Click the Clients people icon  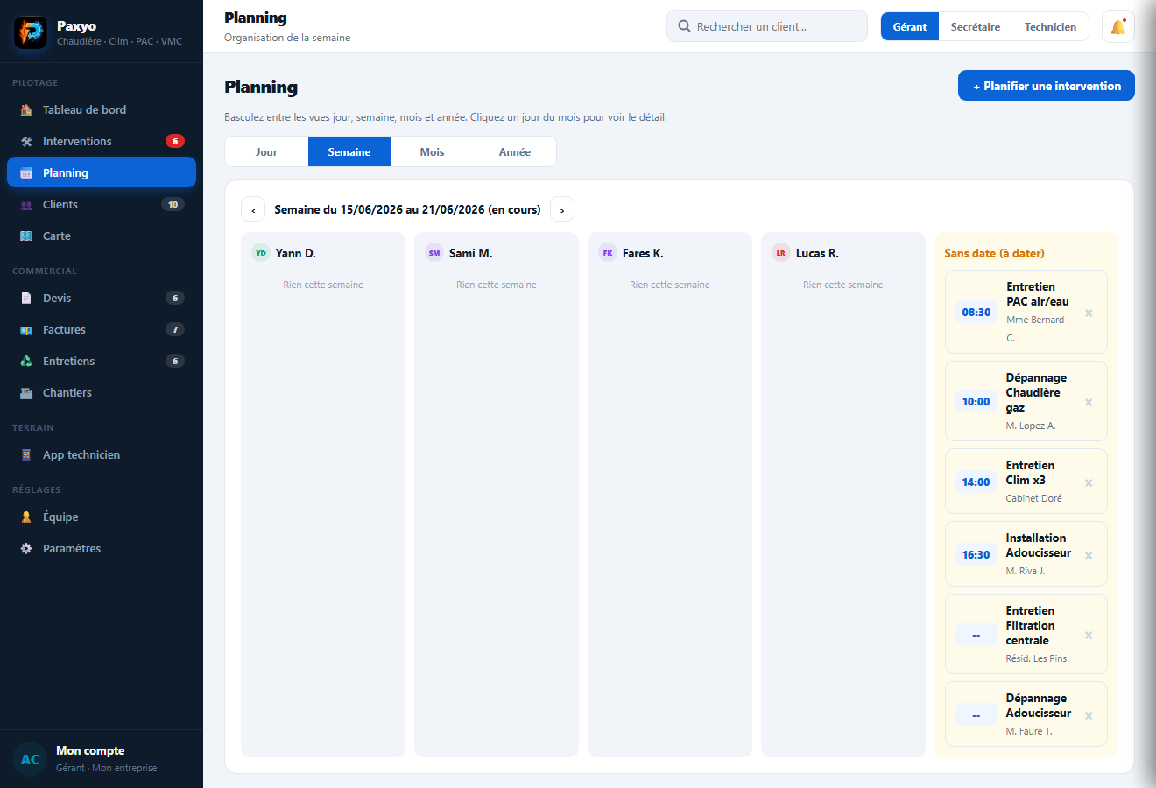(26, 204)
